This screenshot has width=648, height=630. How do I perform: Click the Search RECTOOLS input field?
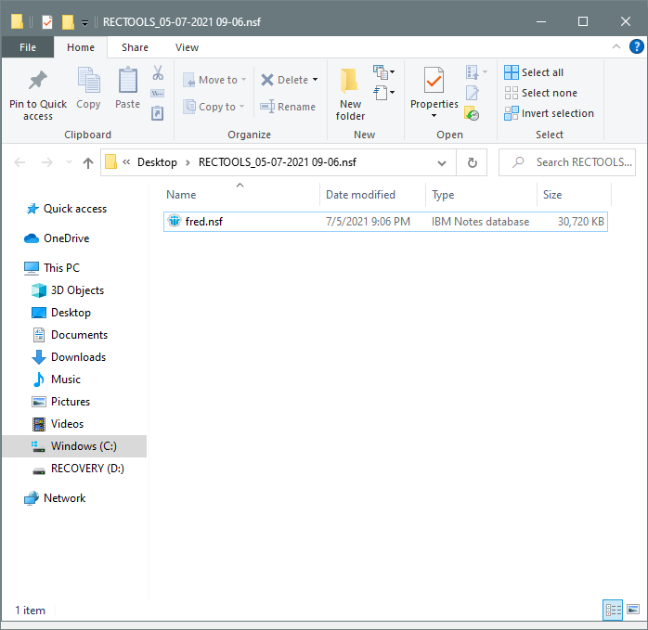pos(567,162)
